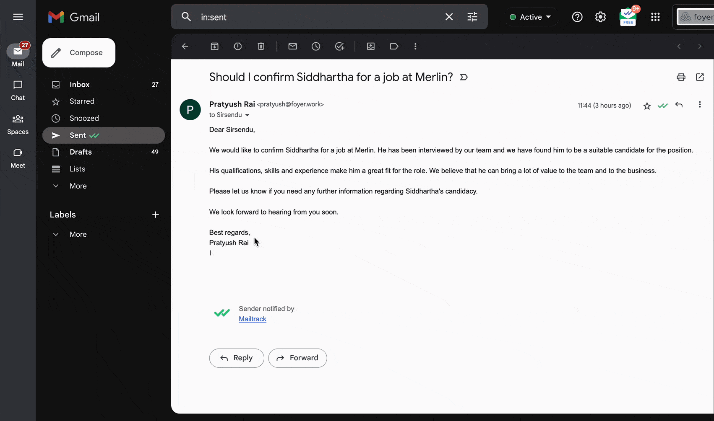
Task: Open the Inbox folder
Action: pos(104,85)
